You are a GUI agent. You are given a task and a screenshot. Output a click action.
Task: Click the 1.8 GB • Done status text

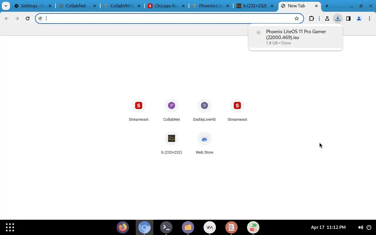(278, 43)
